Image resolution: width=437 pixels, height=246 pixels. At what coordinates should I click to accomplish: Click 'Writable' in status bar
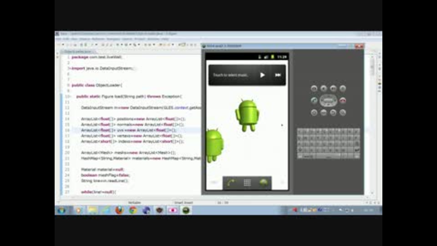pos(134,203)
